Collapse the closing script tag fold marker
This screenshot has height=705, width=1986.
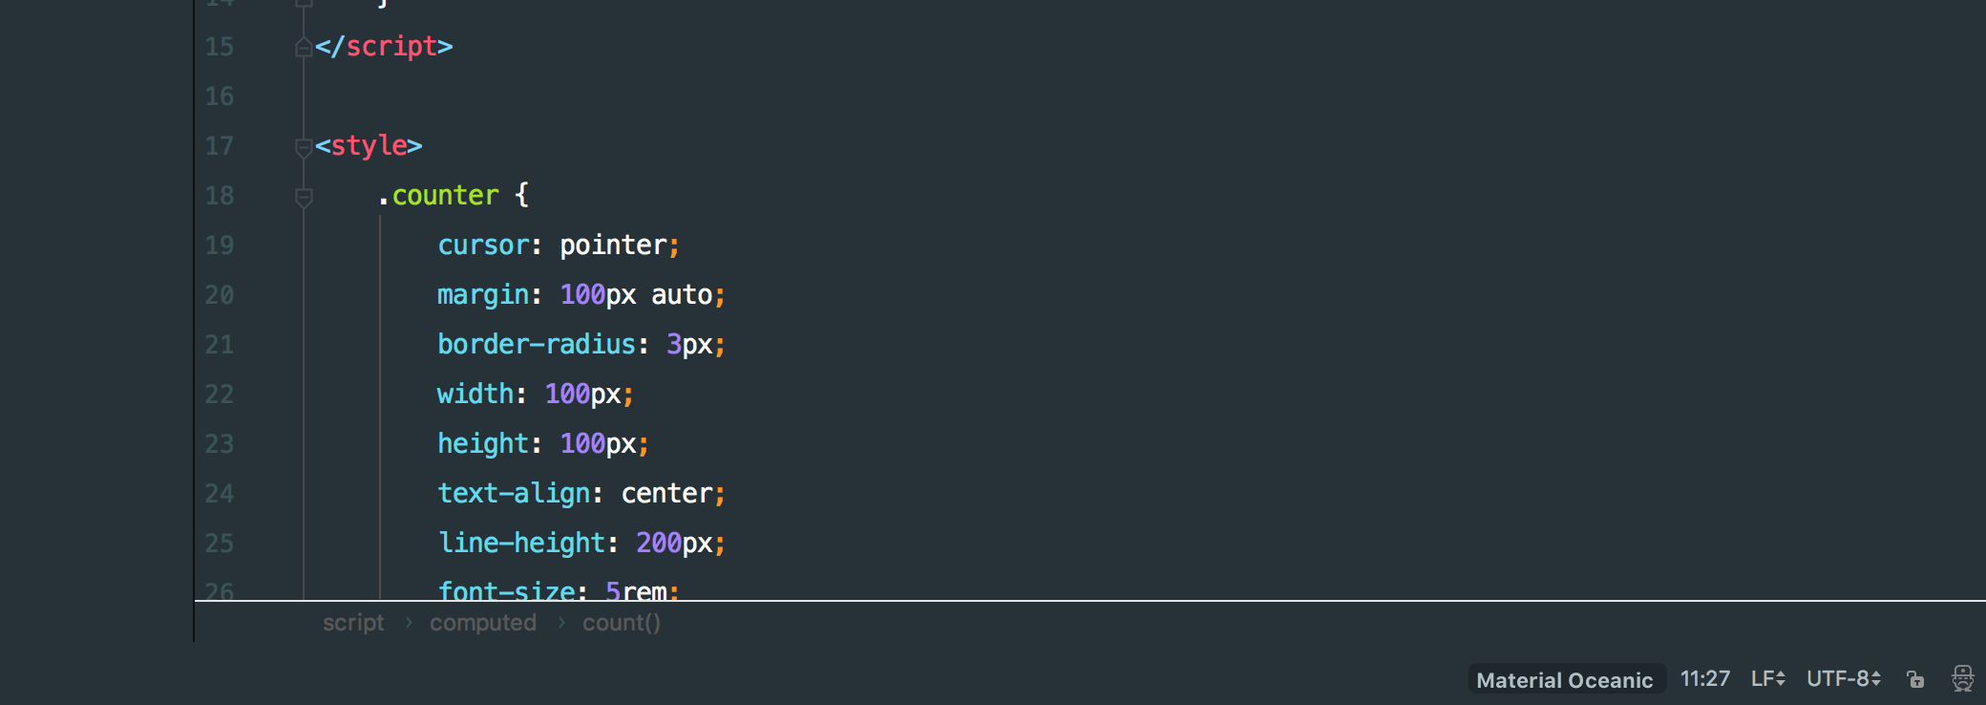(x=304, y=46)
